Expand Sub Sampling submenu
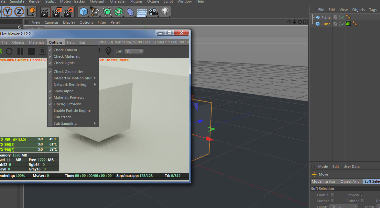Image resolution: width=380 pixels, height=208 pixels. click(x=73, y=123)
